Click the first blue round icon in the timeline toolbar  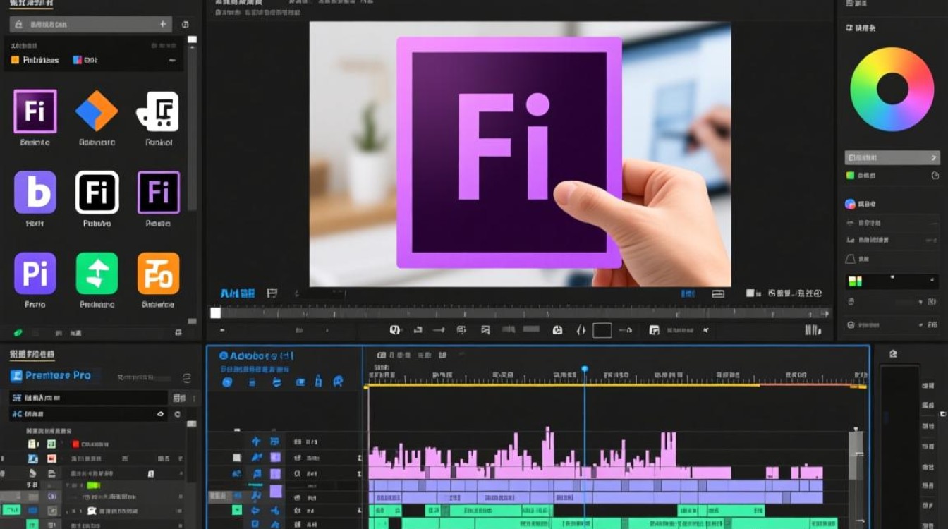pyautogui.click(x=227, y=382)
